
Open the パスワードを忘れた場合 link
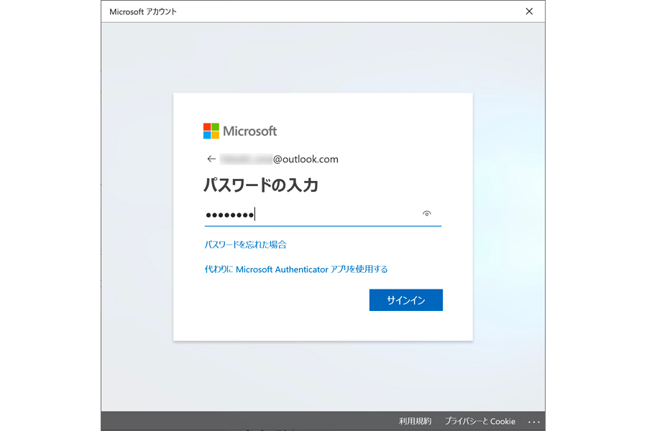(x=245, y=245)
